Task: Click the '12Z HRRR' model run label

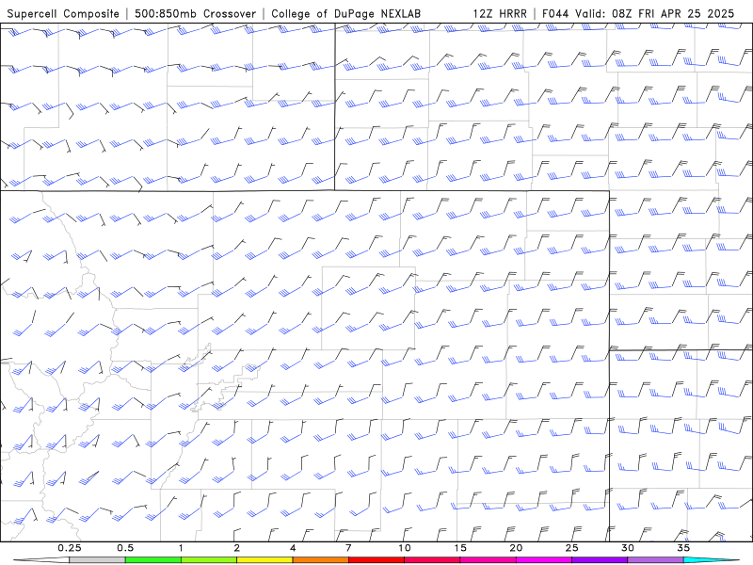Action: point(500,13)
